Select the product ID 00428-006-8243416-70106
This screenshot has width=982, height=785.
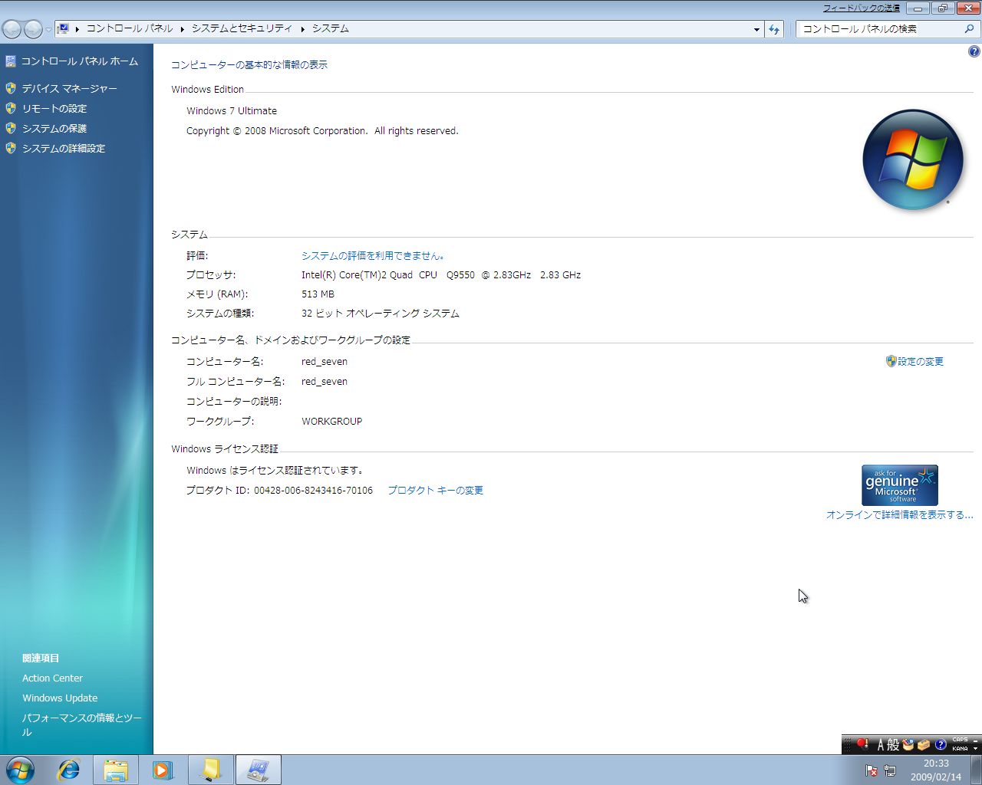tap(313, 491)
